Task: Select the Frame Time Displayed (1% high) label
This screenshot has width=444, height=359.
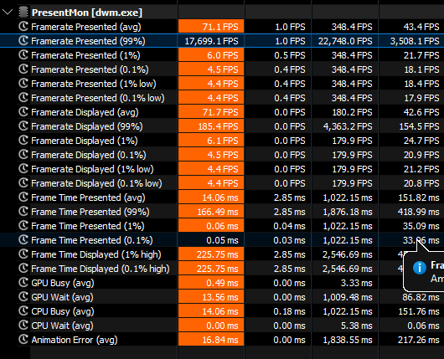Action: coord(96,254)
